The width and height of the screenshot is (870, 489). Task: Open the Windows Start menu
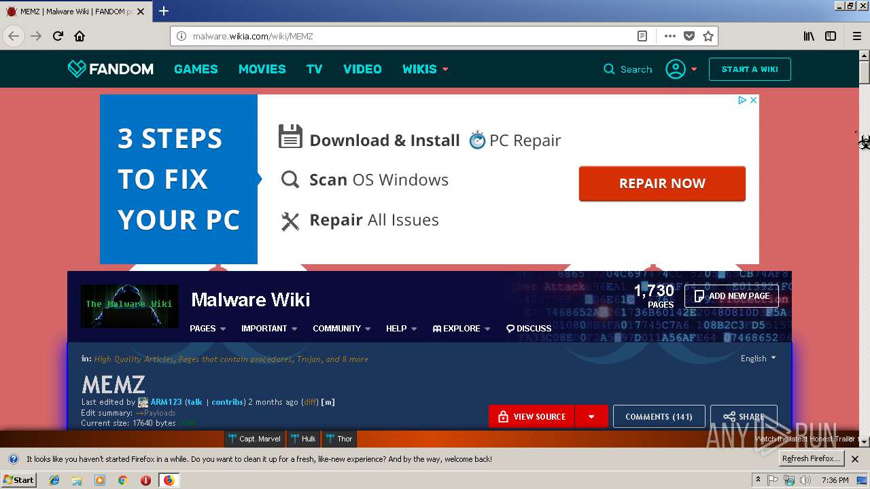tap(19, 479)
